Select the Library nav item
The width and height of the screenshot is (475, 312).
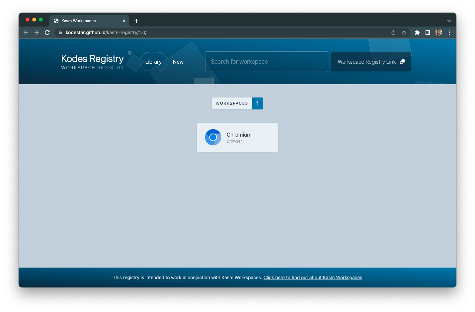pyautogui.click(x=153, y=62)
